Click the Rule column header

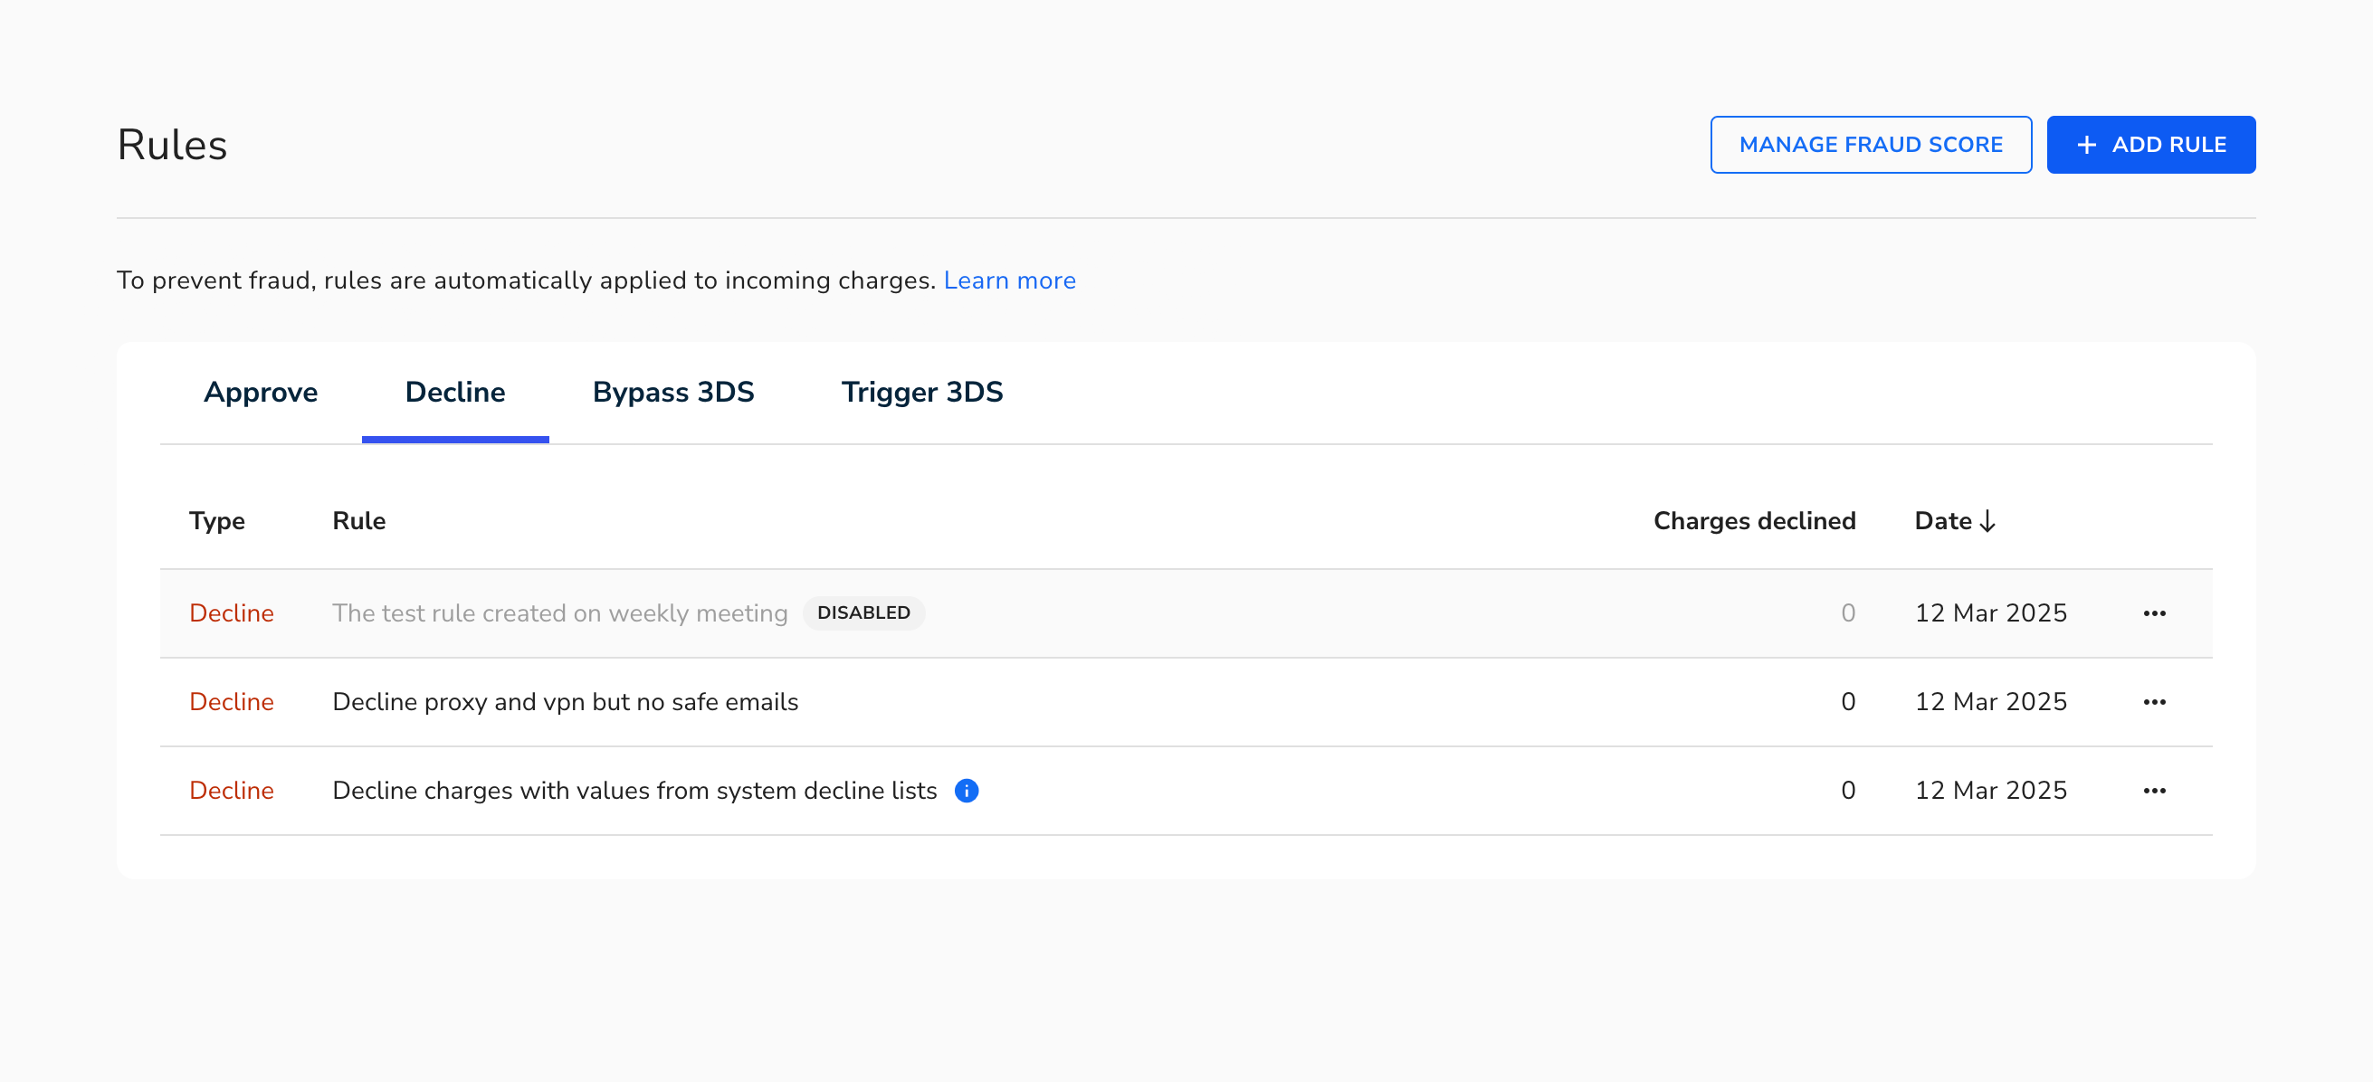(358, 521)
